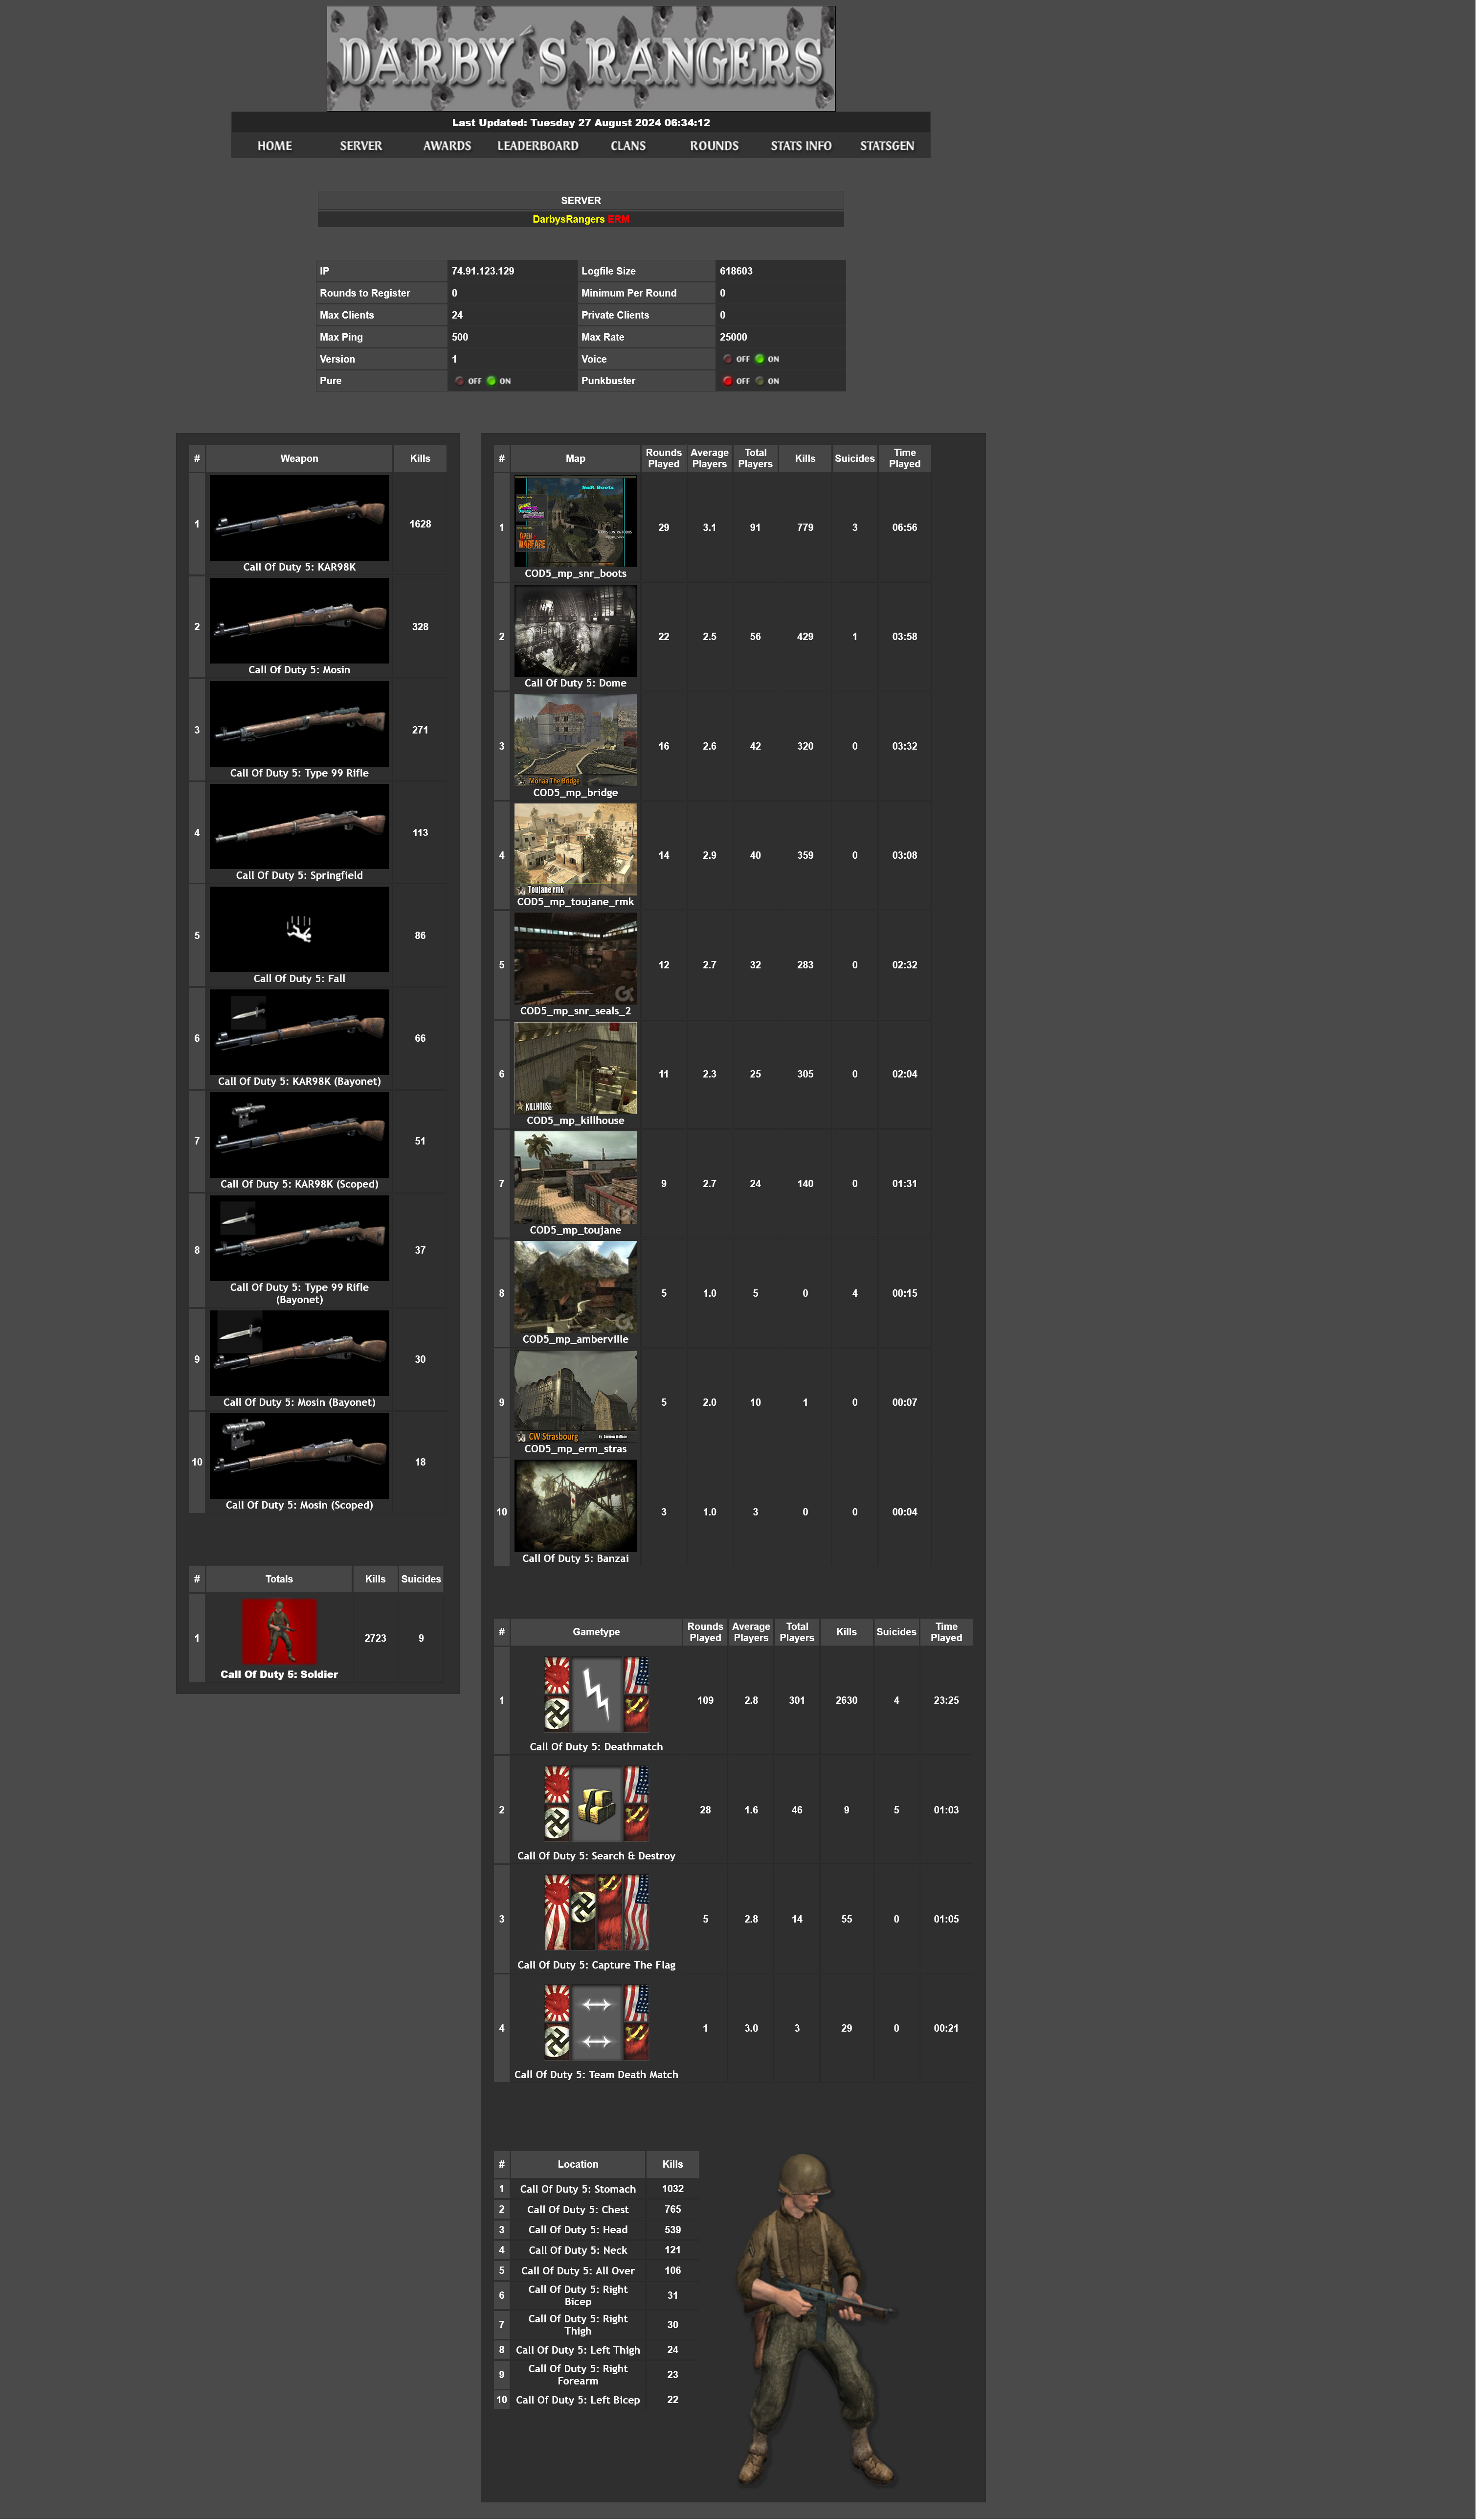The width and height of the screenshot is (1476, 2520).
Task: Click the Mosin rifle image
Action: tap(300, 621)
